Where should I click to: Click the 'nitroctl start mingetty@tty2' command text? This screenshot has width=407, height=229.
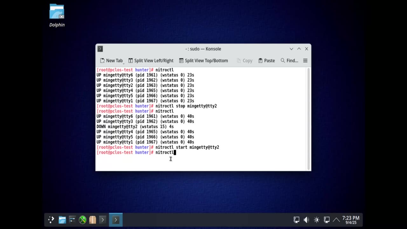tap(187, 147)
